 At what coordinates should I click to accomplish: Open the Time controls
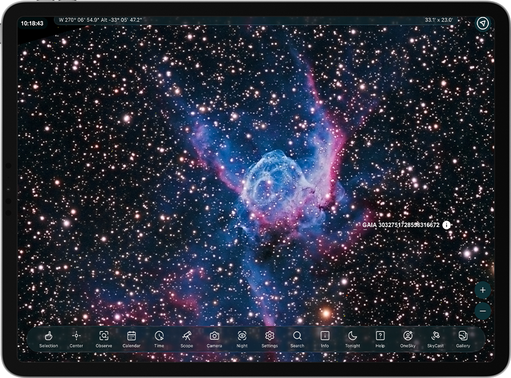pyautogui.click(x=159, y=338)
